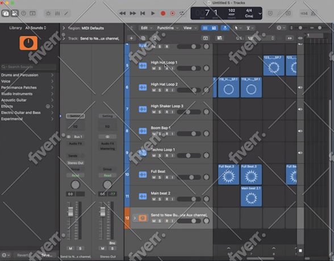Click the Revert button in Library

22,255
